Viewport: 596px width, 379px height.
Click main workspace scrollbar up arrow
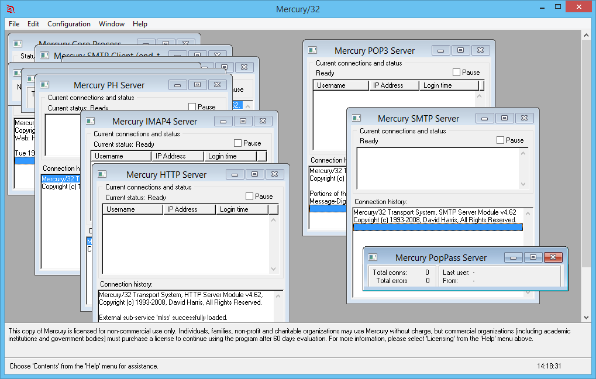click(586, 35)
